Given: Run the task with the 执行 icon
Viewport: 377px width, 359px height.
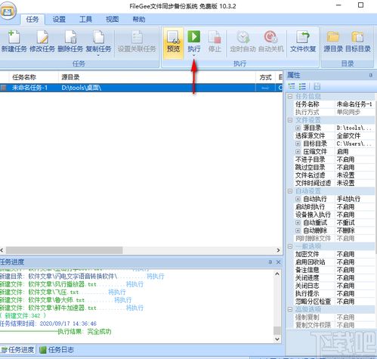Looking at the screenshot, I should coord(193,37).
